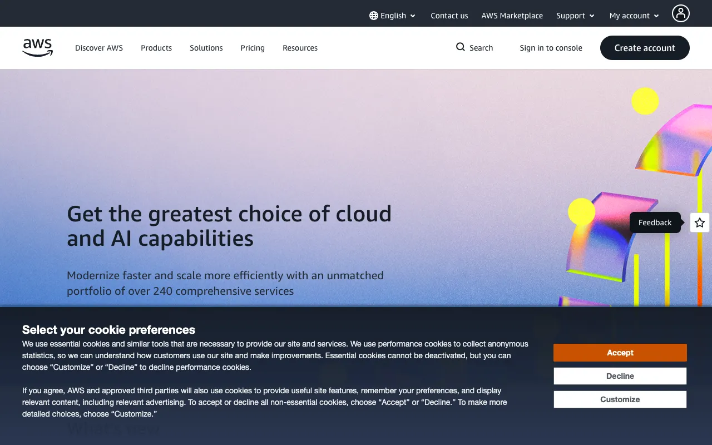Select Discover AWS in the navigation
The width and height of the screenshot is (712, 445).
(99, 48)
